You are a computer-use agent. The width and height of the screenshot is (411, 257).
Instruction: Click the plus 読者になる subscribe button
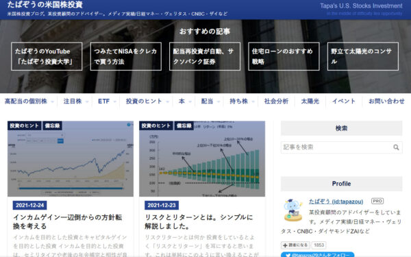pos(295,245)
